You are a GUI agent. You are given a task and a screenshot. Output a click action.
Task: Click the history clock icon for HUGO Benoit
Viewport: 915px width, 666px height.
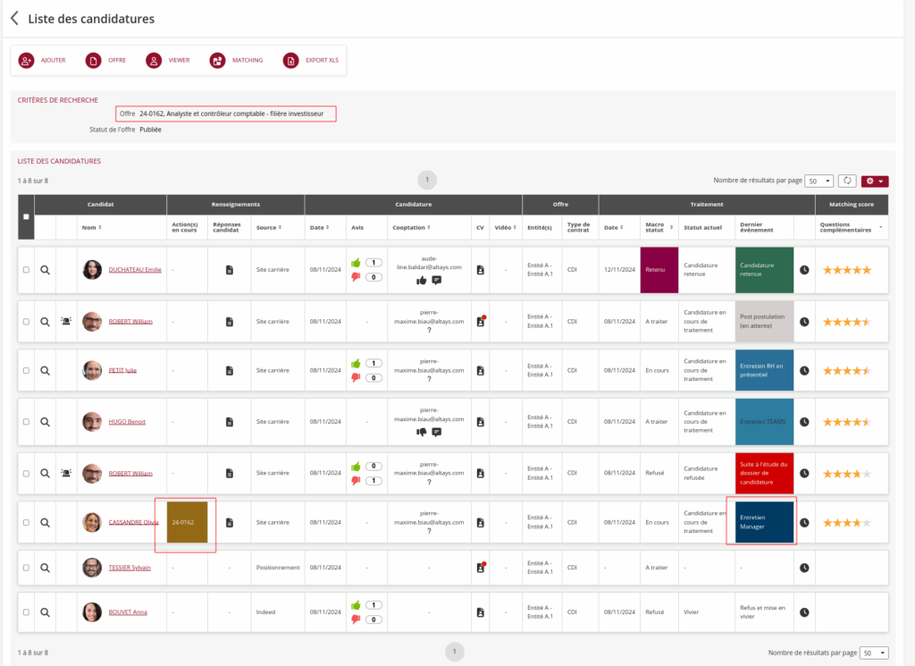coord(804,421)
